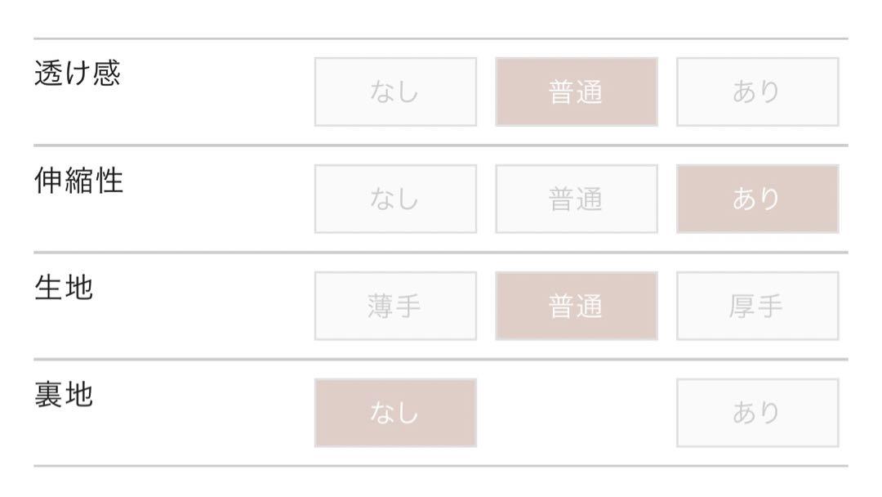Select なし for 伸縮性
This screenshot has height=497, width=882.
395,199
